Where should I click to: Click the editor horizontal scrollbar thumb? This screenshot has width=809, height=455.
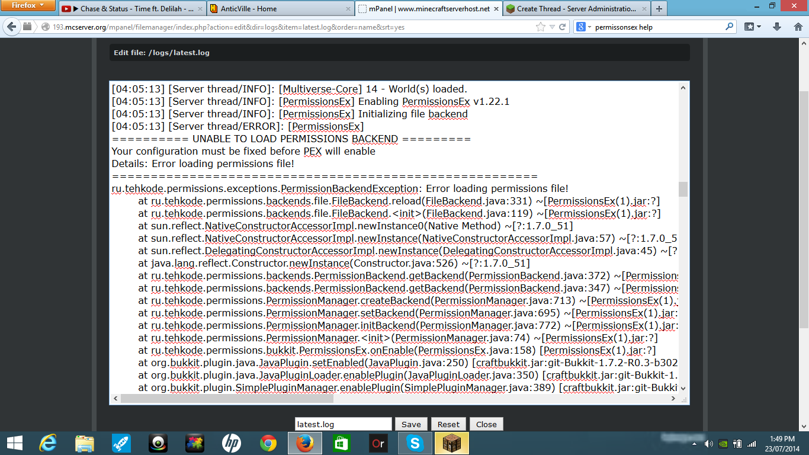(x=227, y=399)
